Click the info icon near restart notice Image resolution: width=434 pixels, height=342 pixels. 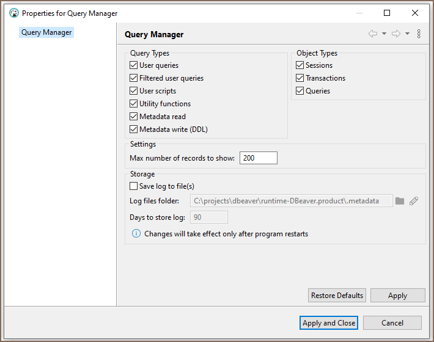136,234
